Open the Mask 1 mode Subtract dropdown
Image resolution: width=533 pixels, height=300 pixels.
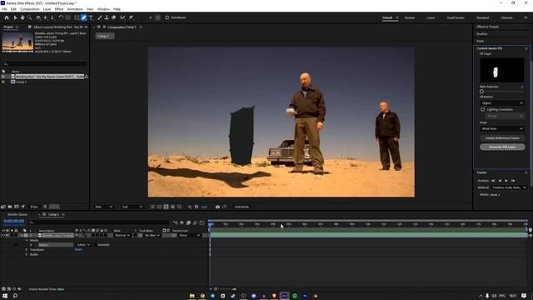pos(83,245)
